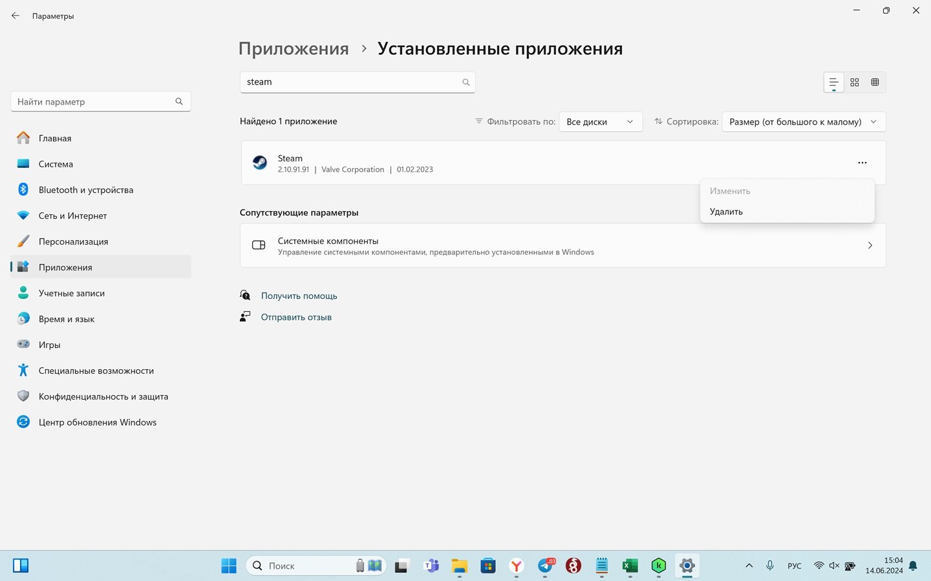Viewport: 931px width, 581px height.
Task: Open Microsoft Teams from the taskbar
Action: (431, 566)
